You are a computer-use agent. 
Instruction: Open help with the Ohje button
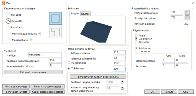186,92
